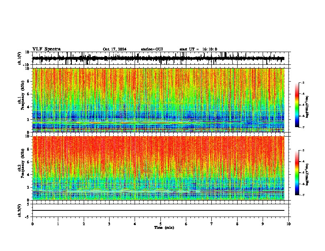Screen dimensions: 325x251
Task: Click the "station=OUI" header label
Action: point(152,49)
